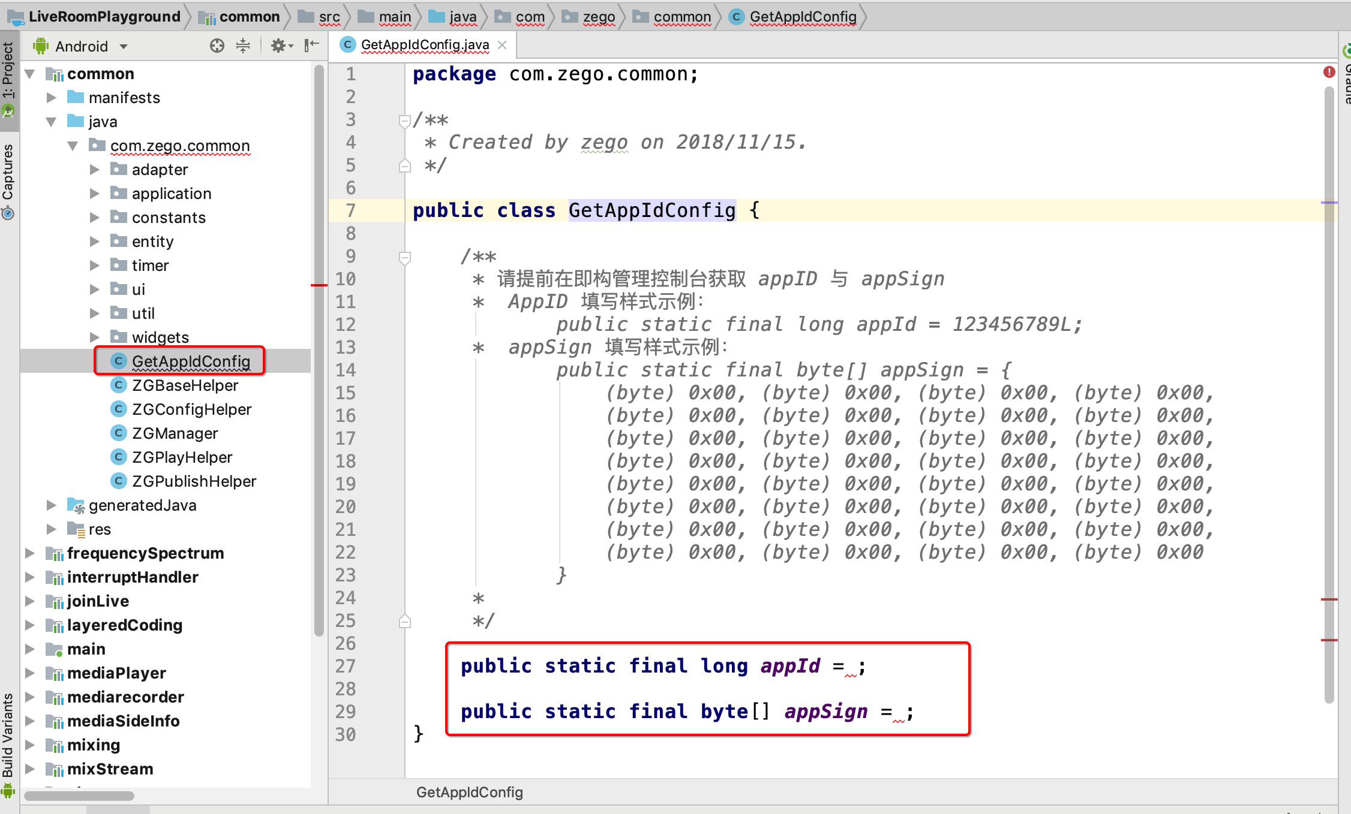Click the locate/scroll-from-source target icon
Screen dimensions: 1351x814
pyautogui.click(x=217, y=46)
